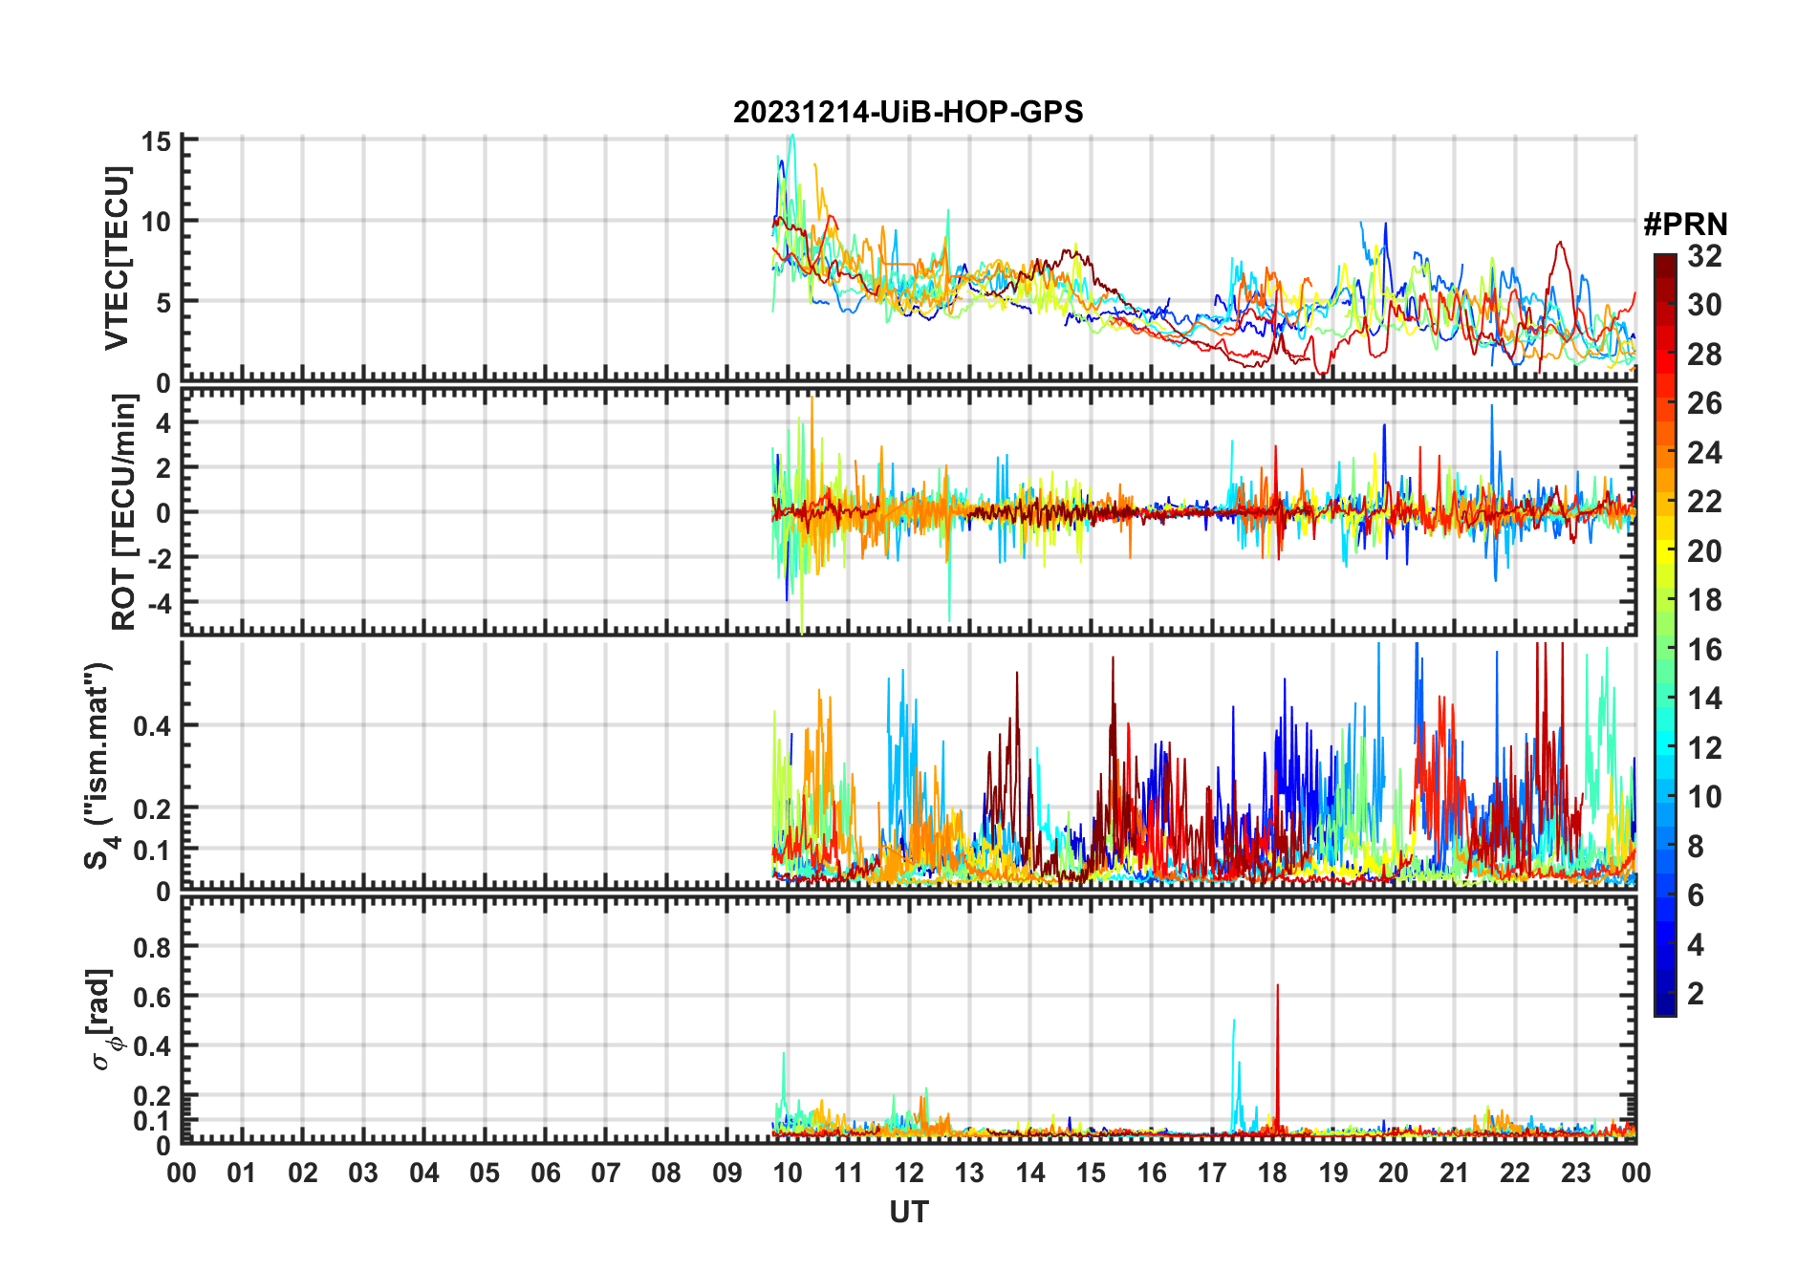Pick colorbar tick label "20"

[x=1704, y=550]
